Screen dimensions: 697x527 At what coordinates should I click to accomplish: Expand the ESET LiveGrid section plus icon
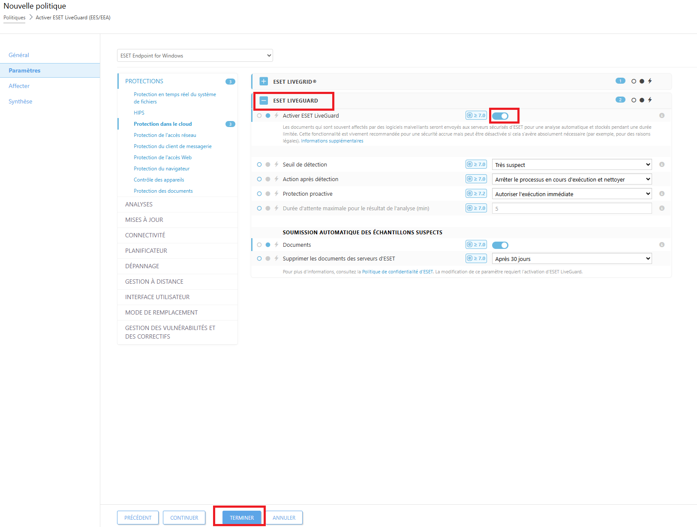point(264,82)
